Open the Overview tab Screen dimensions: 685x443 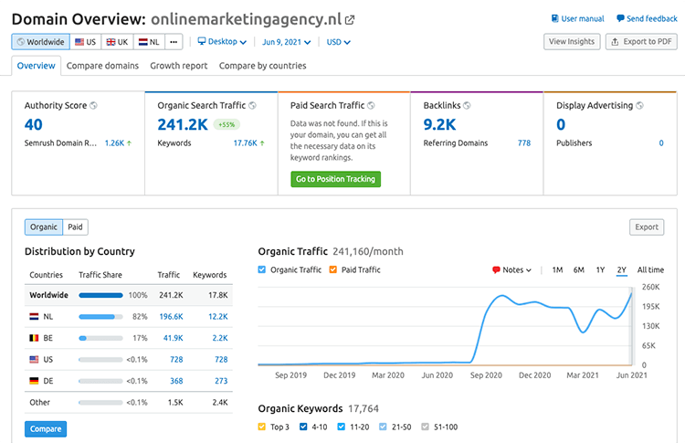click(37, 66)
